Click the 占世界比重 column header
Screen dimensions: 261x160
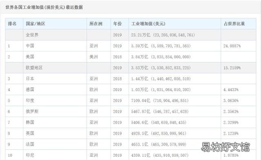point(234,24)
